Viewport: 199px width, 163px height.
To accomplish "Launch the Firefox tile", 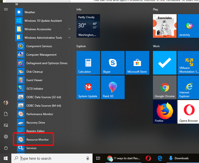I will tap(165, 112).
